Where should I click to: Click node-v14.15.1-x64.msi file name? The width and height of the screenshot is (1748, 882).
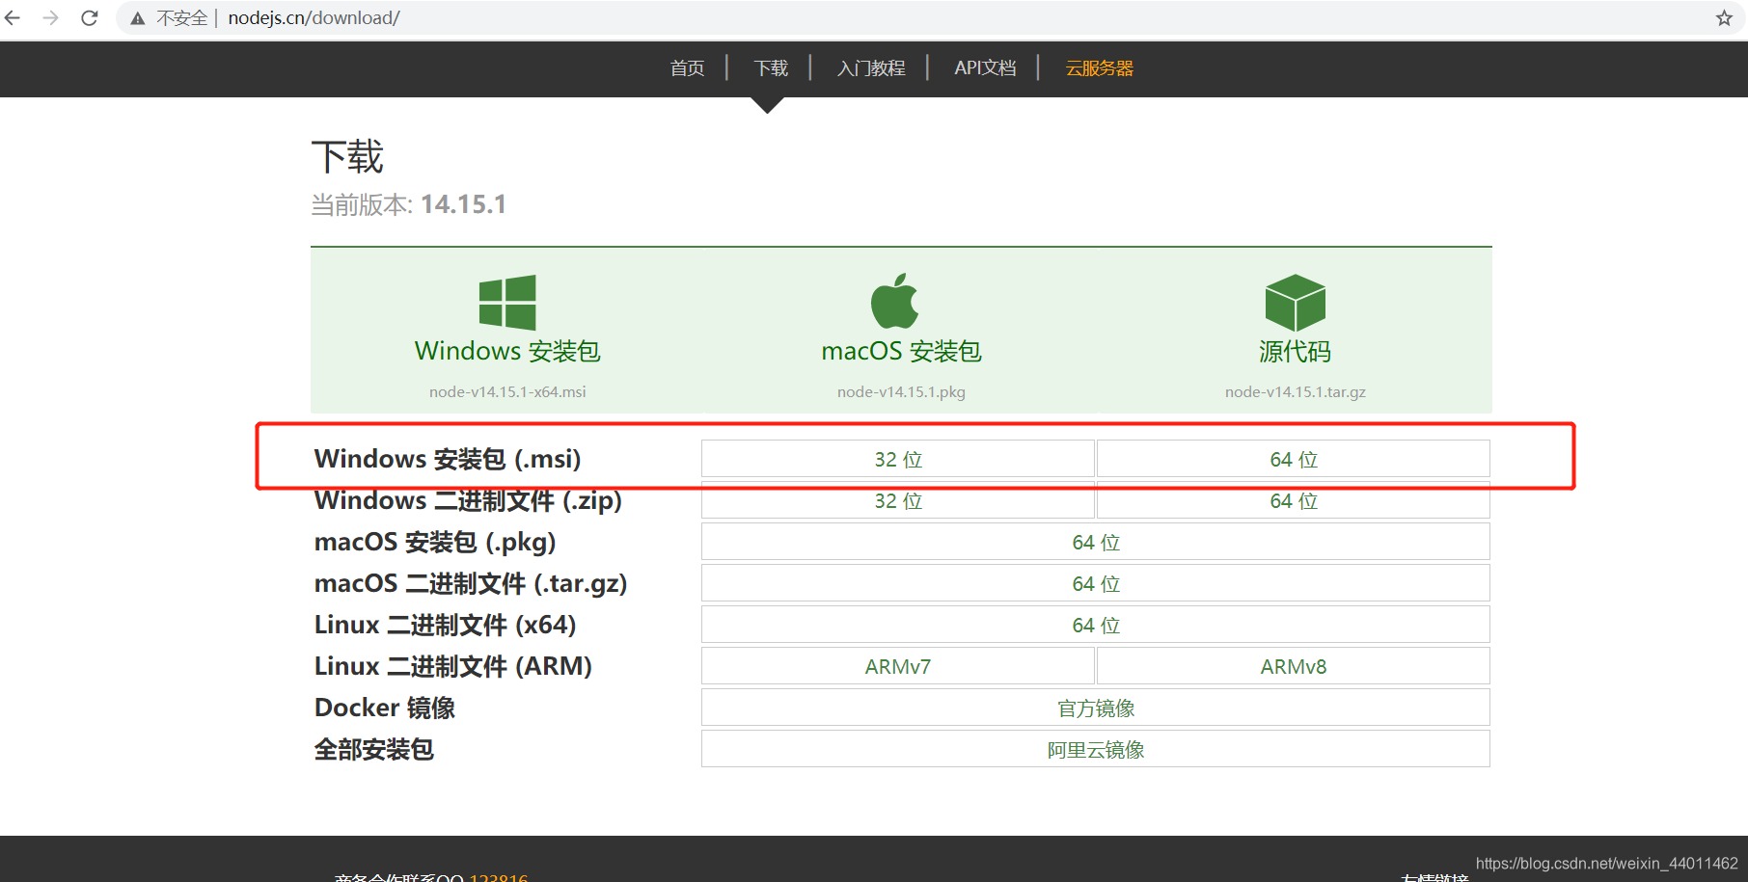click(507, 392)
